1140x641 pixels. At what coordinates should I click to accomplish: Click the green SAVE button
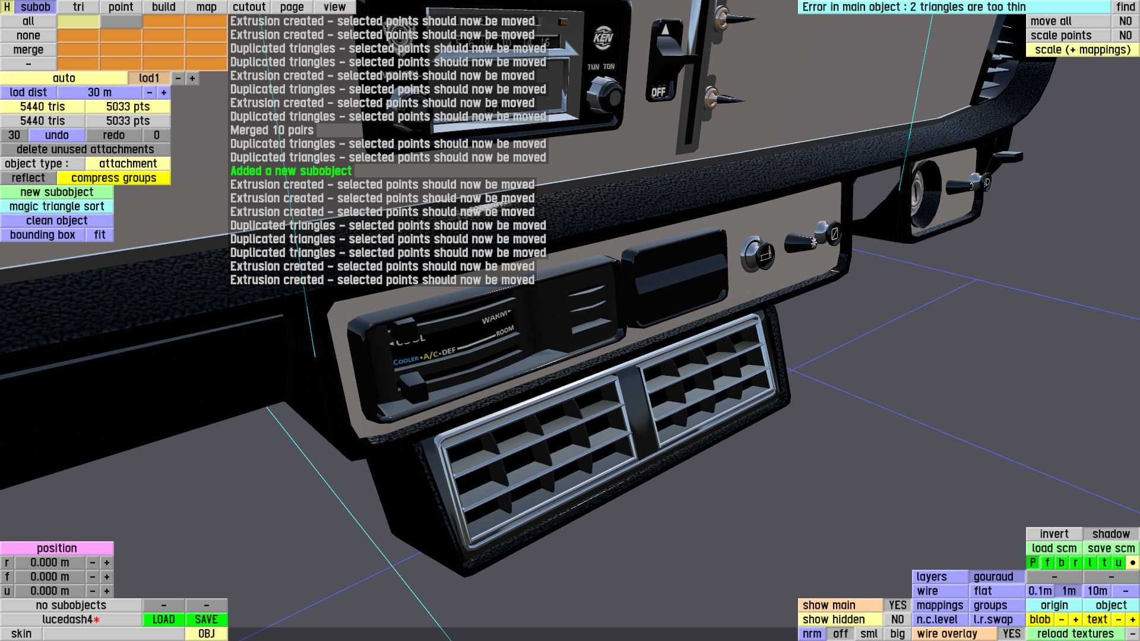click(x=206, y=620)
